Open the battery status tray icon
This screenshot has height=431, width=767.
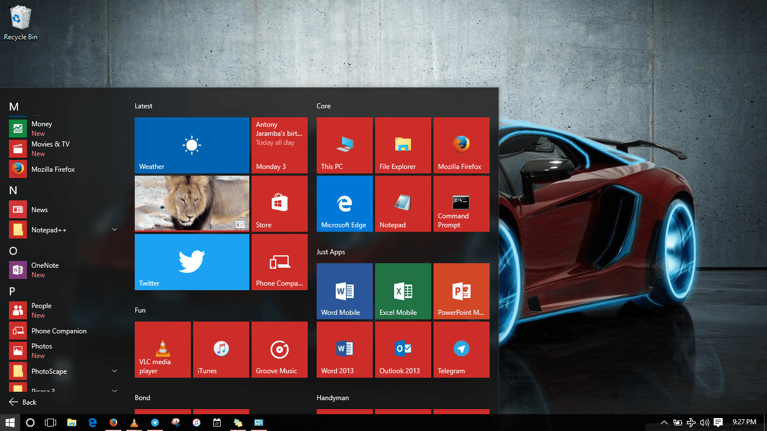click(678, 423)
